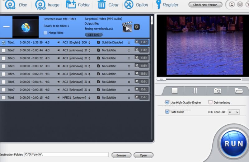Toggle the Deinterlacing checkbox

(x=210, y=102)
